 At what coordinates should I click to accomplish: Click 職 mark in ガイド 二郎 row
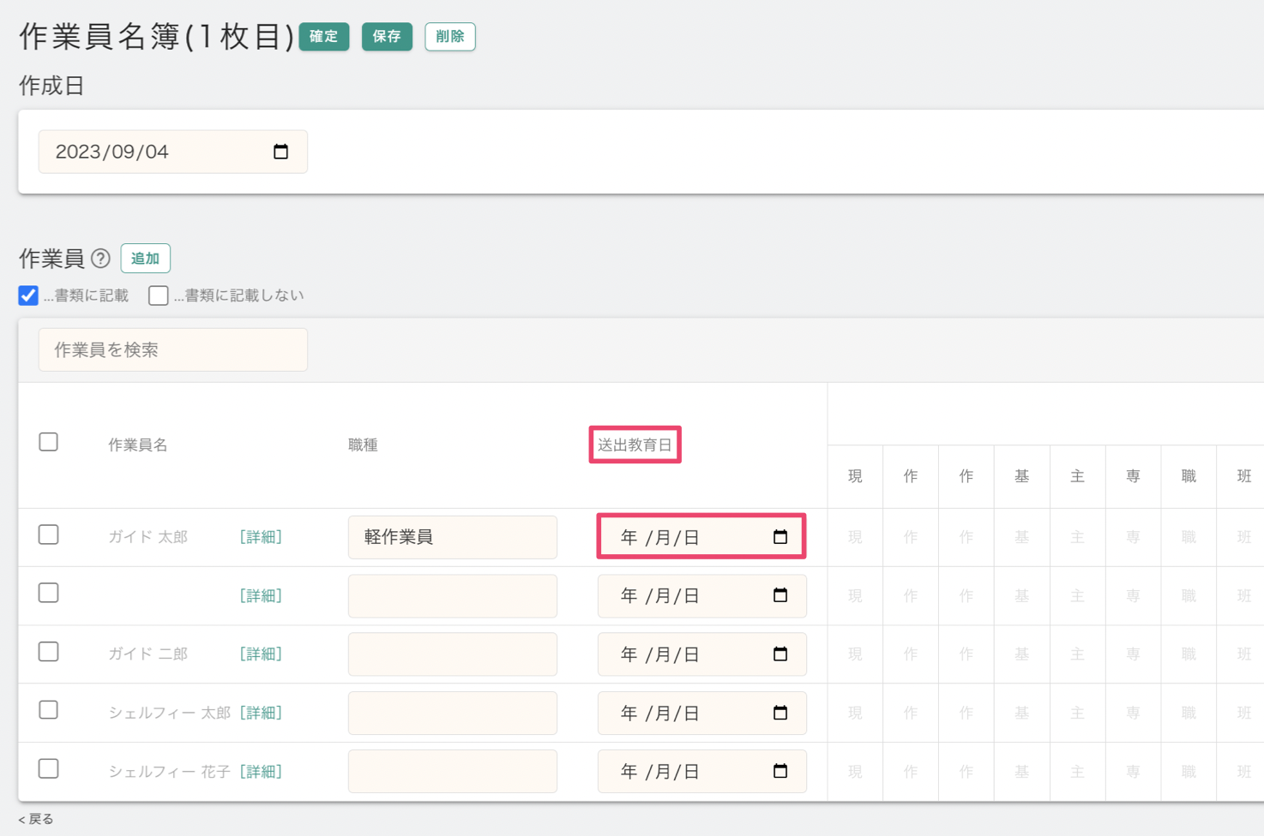1188,654
